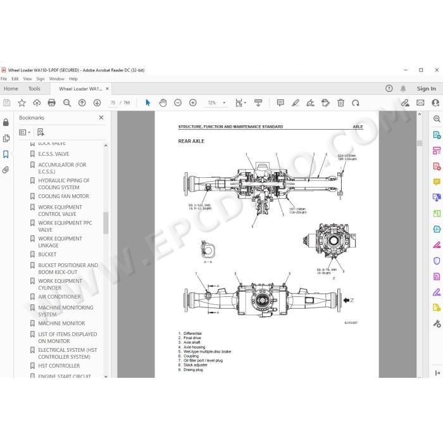
Task: Open the COOLING FAN MOTOR bookmark
Action: 63,196
